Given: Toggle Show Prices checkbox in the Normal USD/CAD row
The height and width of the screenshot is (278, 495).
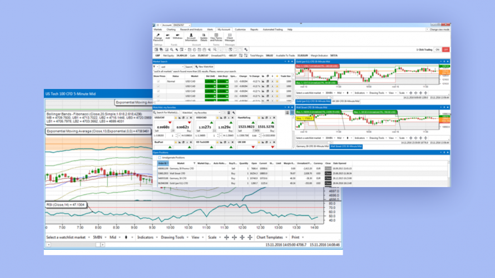Looking at the screenshot, I should (158, 81).
